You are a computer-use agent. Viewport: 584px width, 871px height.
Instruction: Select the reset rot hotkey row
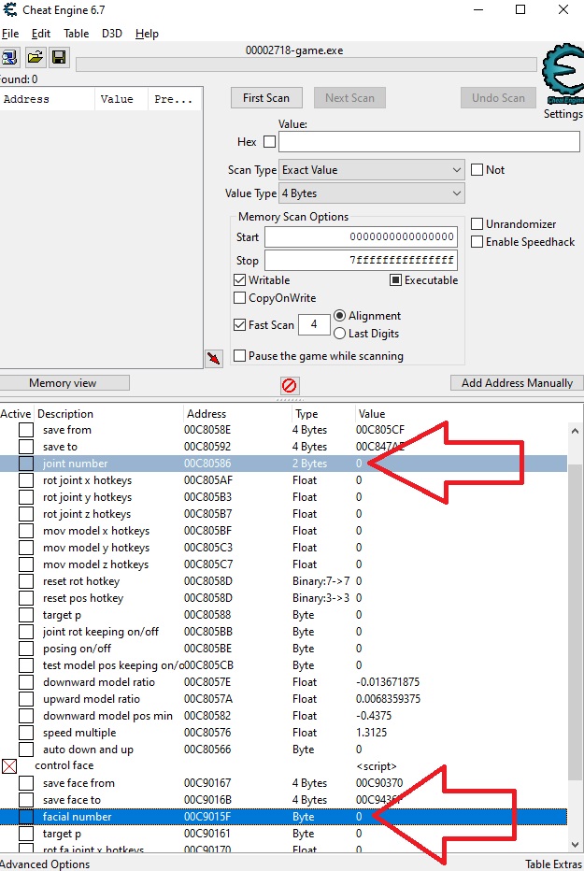click(283, 581)
